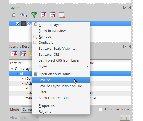143x121 pixels.
Task: Expand tree icon in Identify Results toolbar
Action: 14,54
